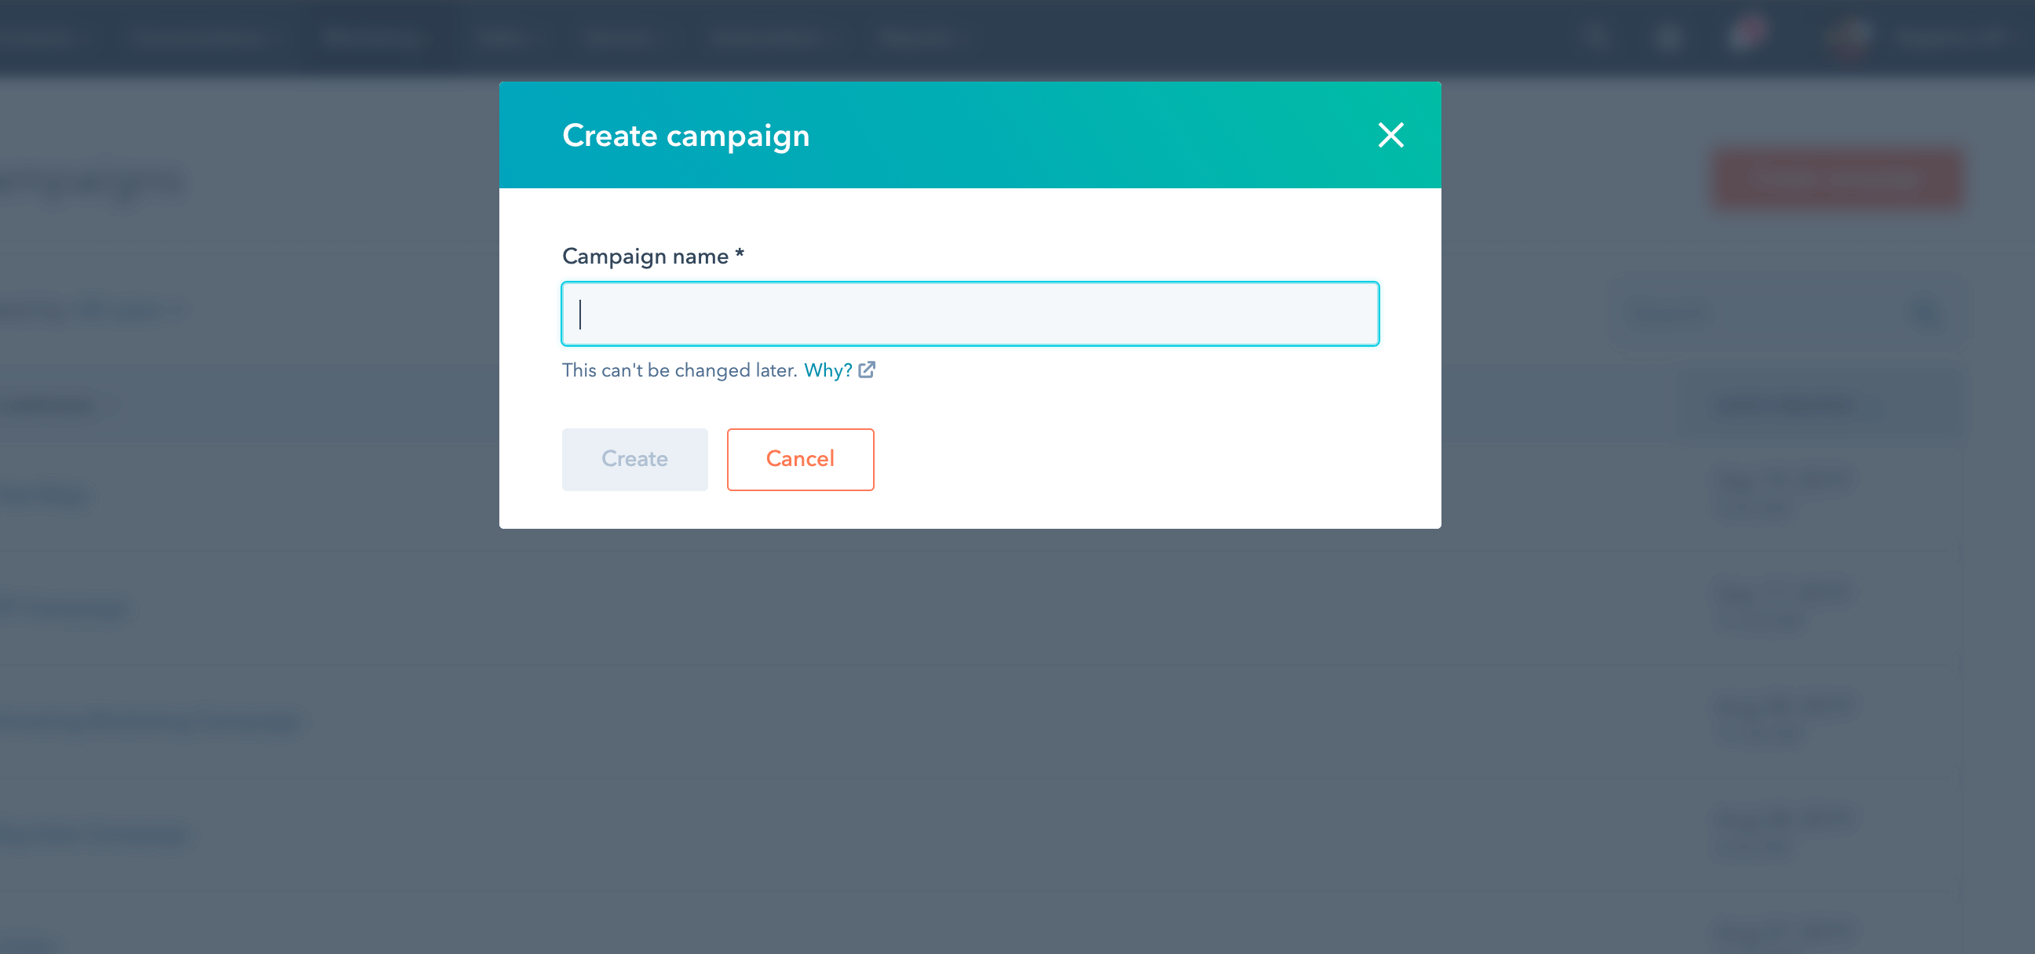This screenshot has height=954, width=2035.
Task: Click blurred outlined button below background search box
Action: 1820,406
